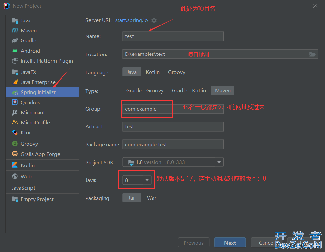Select Android in sidebar list

pos(42,51)
